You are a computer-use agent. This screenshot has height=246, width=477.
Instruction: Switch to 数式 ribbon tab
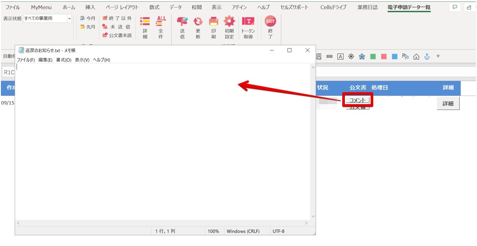pos(154,7)
